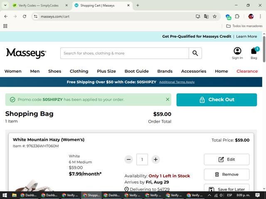Screen dimensions: 266x199
Task: Open the Boot Guide menu
Action: pos(137,71)
